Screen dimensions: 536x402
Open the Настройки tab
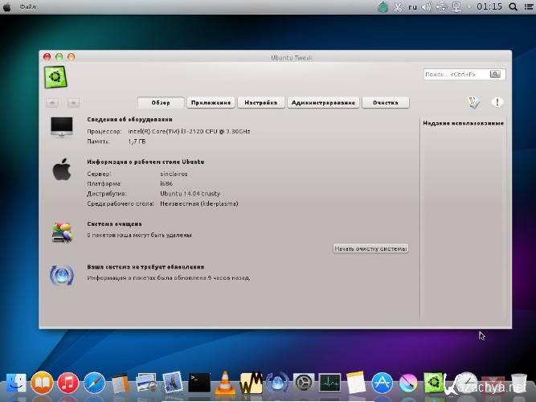tap(261, 103)
